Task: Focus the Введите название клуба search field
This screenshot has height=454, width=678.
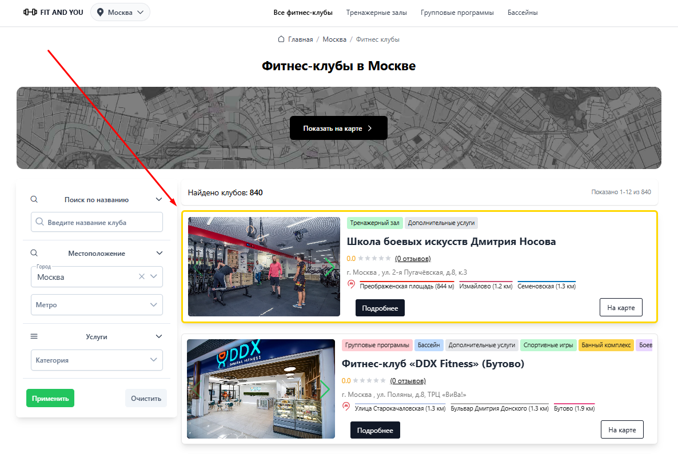Action: coord(97,222)
